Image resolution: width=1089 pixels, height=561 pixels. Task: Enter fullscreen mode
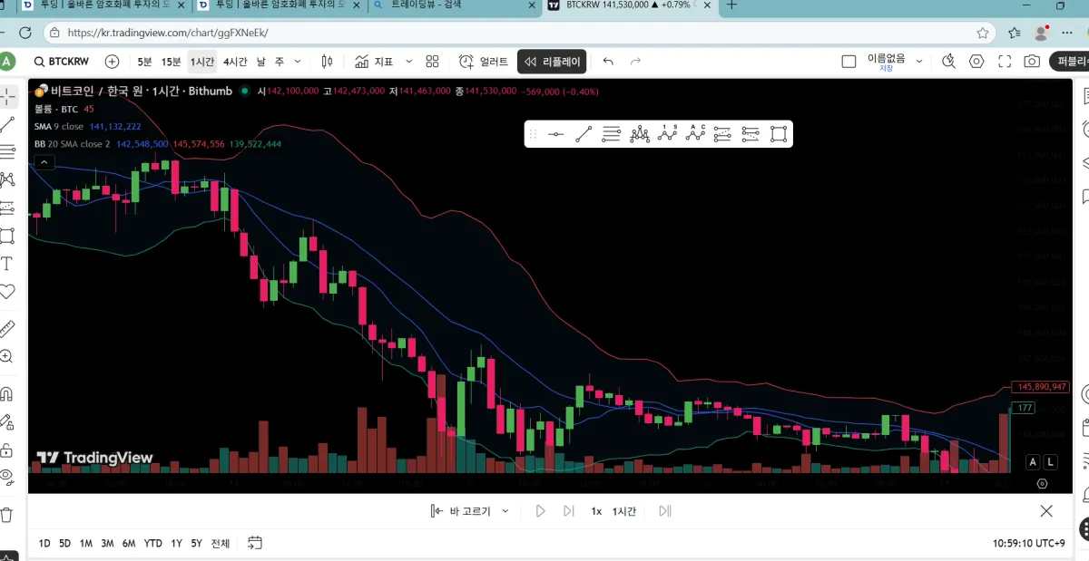pos(1005,62)
